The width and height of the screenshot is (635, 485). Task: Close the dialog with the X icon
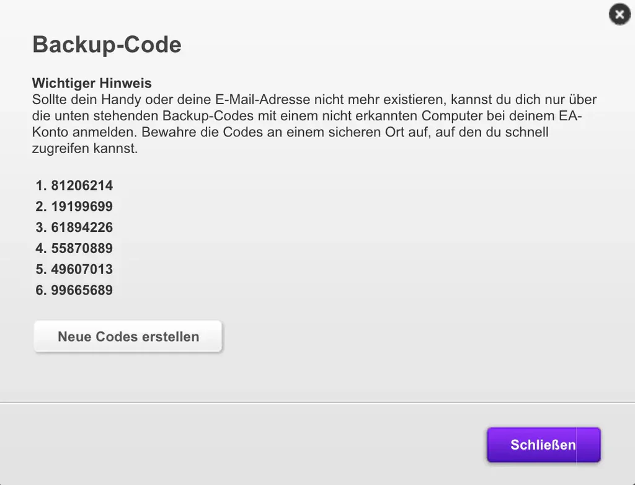(619, 14)
